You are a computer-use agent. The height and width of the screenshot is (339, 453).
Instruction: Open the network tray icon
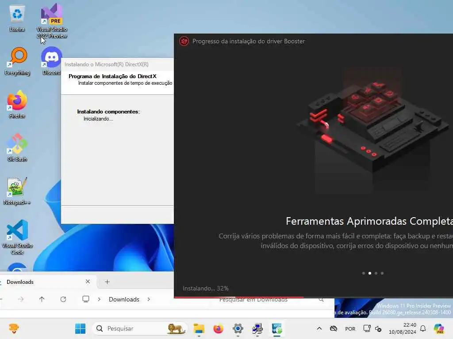(x=367, y=328)
